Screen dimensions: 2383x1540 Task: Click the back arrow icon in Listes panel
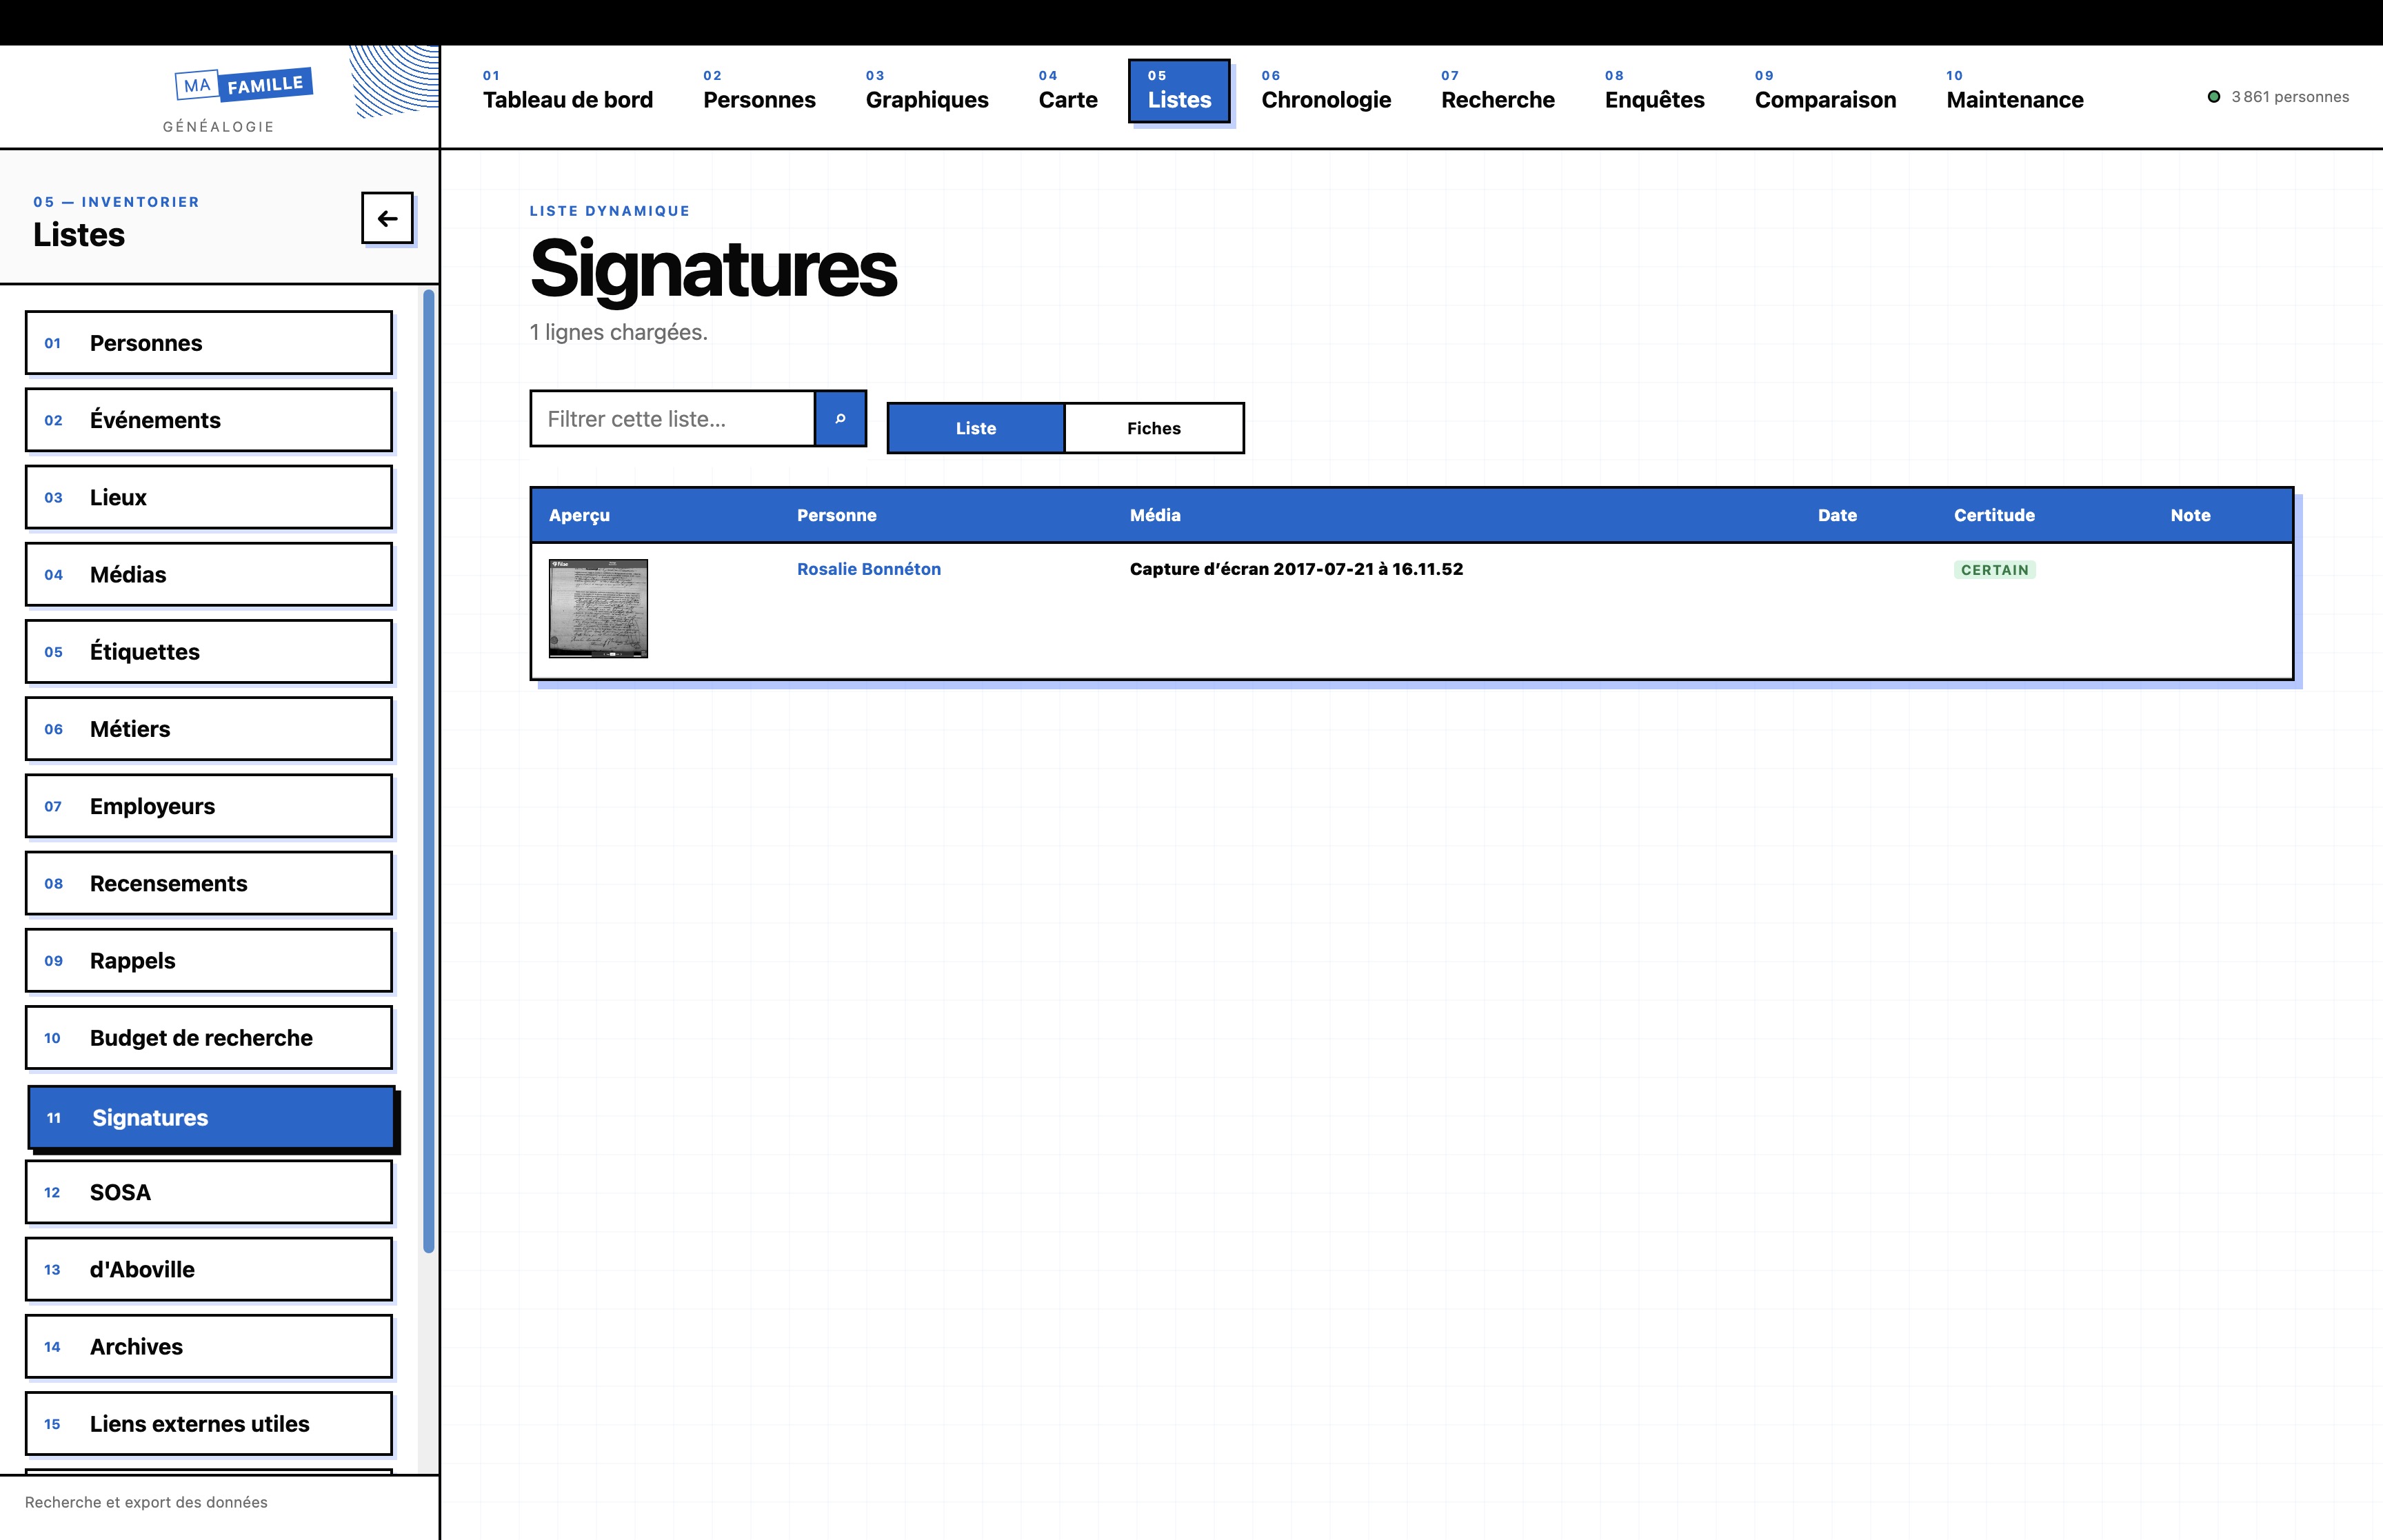point(387,218)
